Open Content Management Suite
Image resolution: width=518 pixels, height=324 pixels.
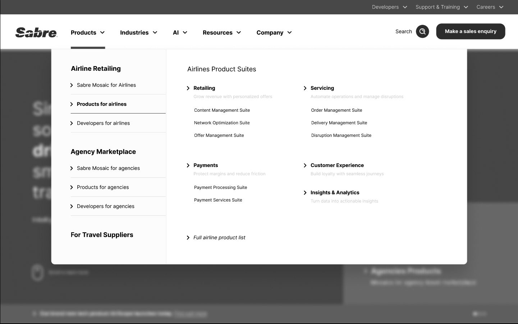click(222, 110)
